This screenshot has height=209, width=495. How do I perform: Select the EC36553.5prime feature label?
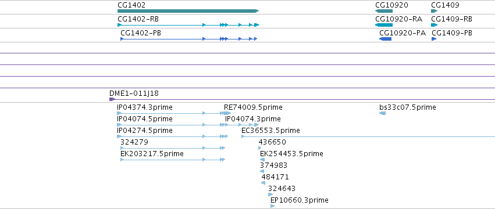coord(270,131)
